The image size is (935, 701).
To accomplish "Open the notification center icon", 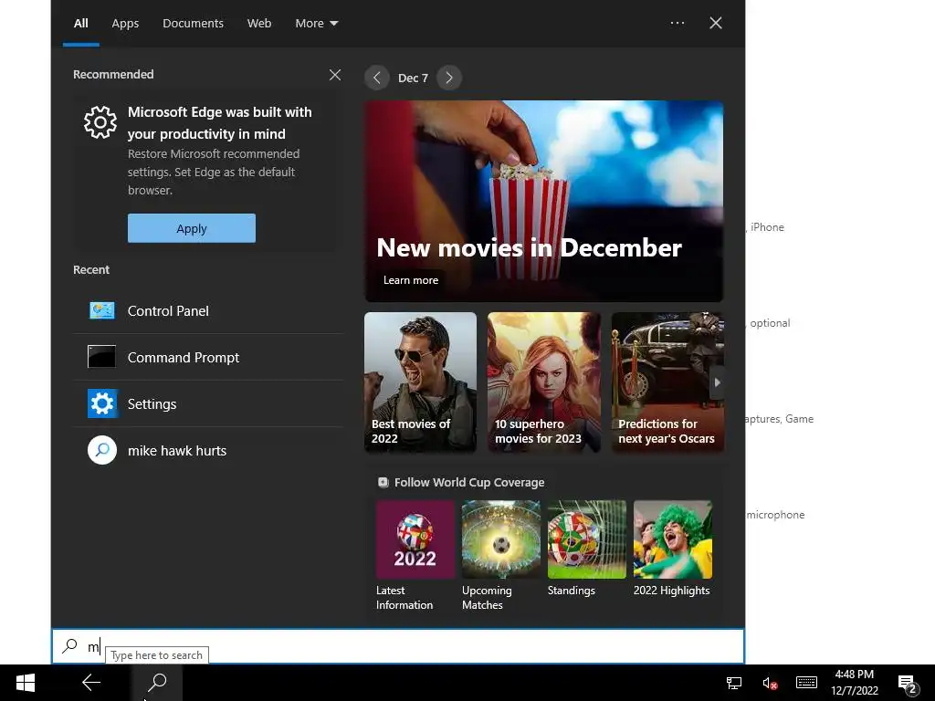I will (907, 684).
